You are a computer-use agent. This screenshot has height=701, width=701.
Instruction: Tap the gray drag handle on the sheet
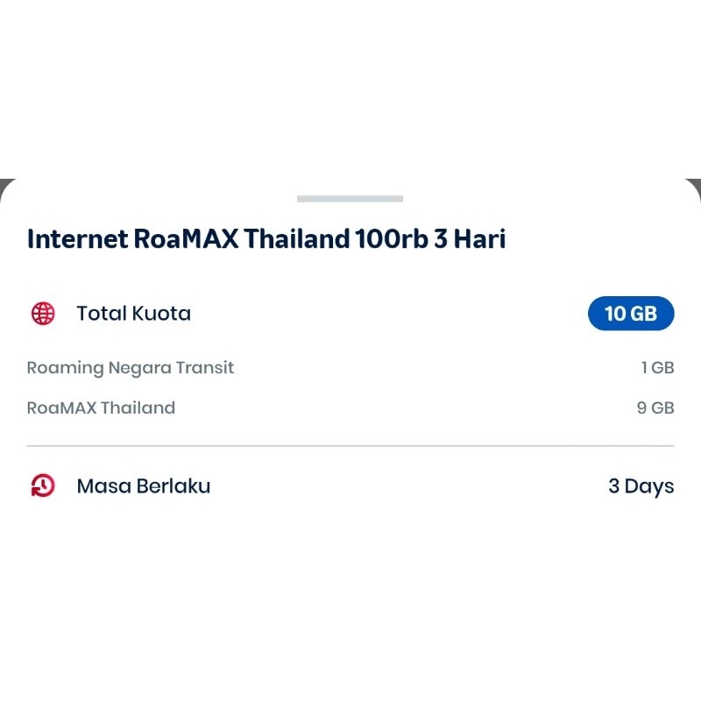tap(350, 199)
